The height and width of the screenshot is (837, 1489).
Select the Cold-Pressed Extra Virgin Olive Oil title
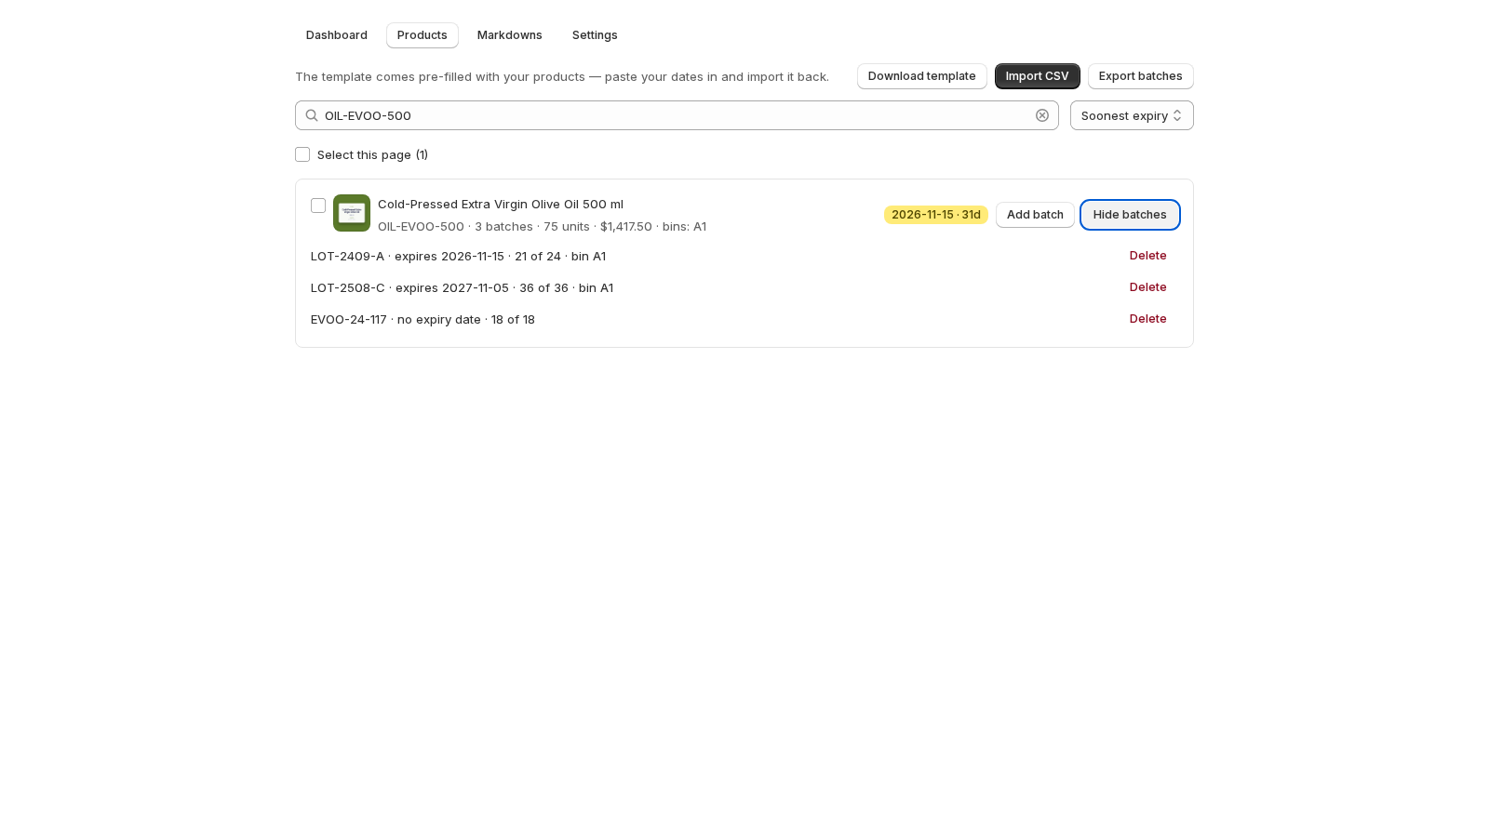coord(501,204)
